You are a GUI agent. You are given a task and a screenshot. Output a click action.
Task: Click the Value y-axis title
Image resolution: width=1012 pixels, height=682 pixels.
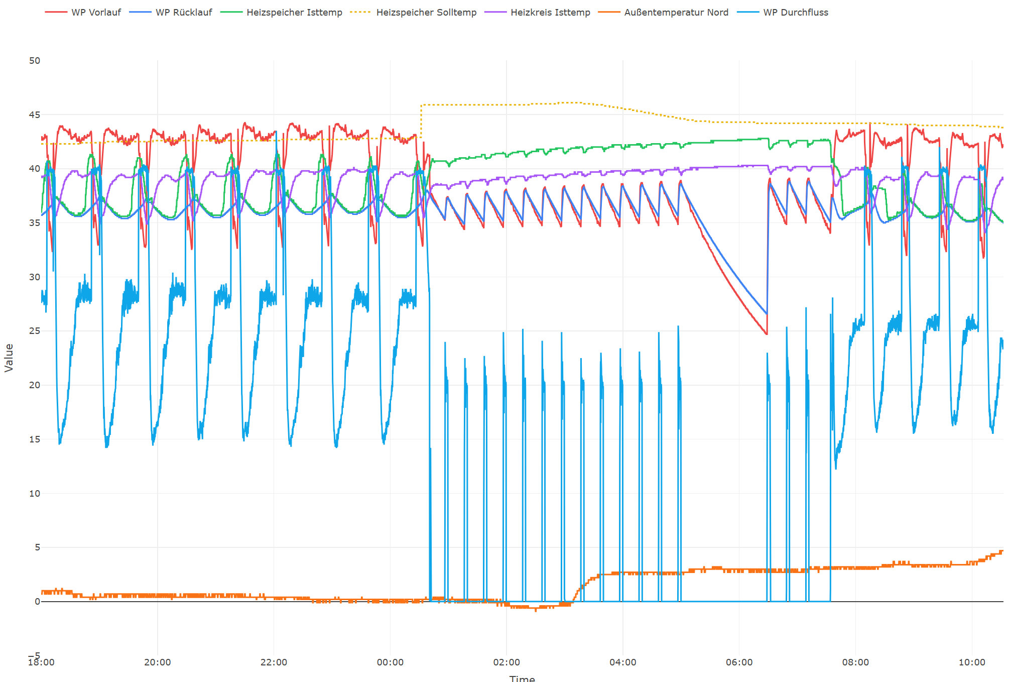click(9, 358)
